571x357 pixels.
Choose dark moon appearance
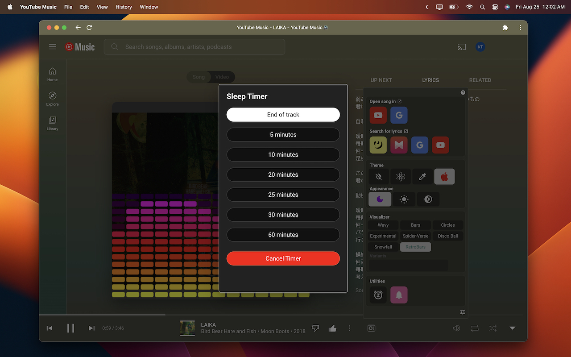(x=380, y=199)
